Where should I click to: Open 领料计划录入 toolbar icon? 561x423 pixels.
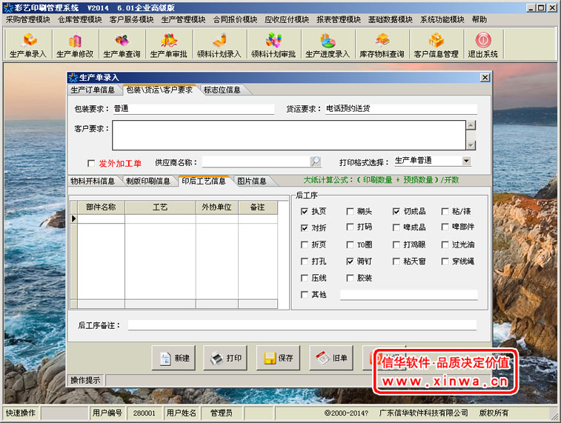tap(219, 44)
